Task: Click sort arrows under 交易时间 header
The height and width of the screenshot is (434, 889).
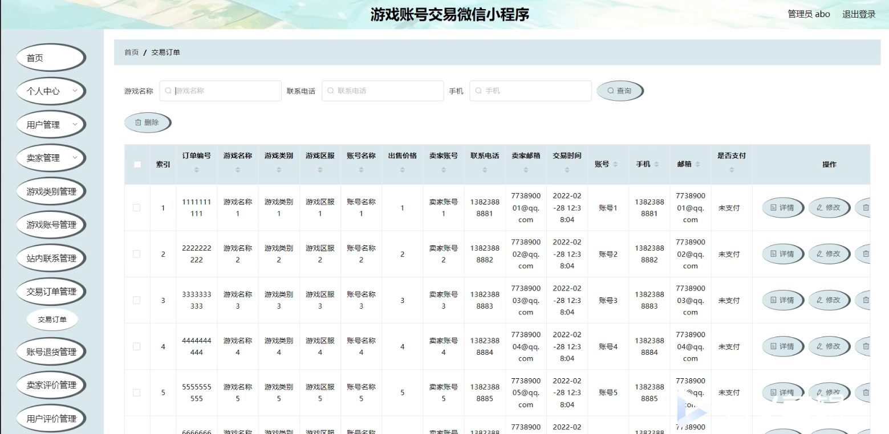Action: [x=567, y=170]
